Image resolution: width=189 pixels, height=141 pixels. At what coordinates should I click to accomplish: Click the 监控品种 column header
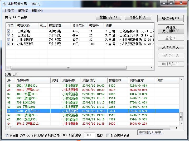pos(79,26)
